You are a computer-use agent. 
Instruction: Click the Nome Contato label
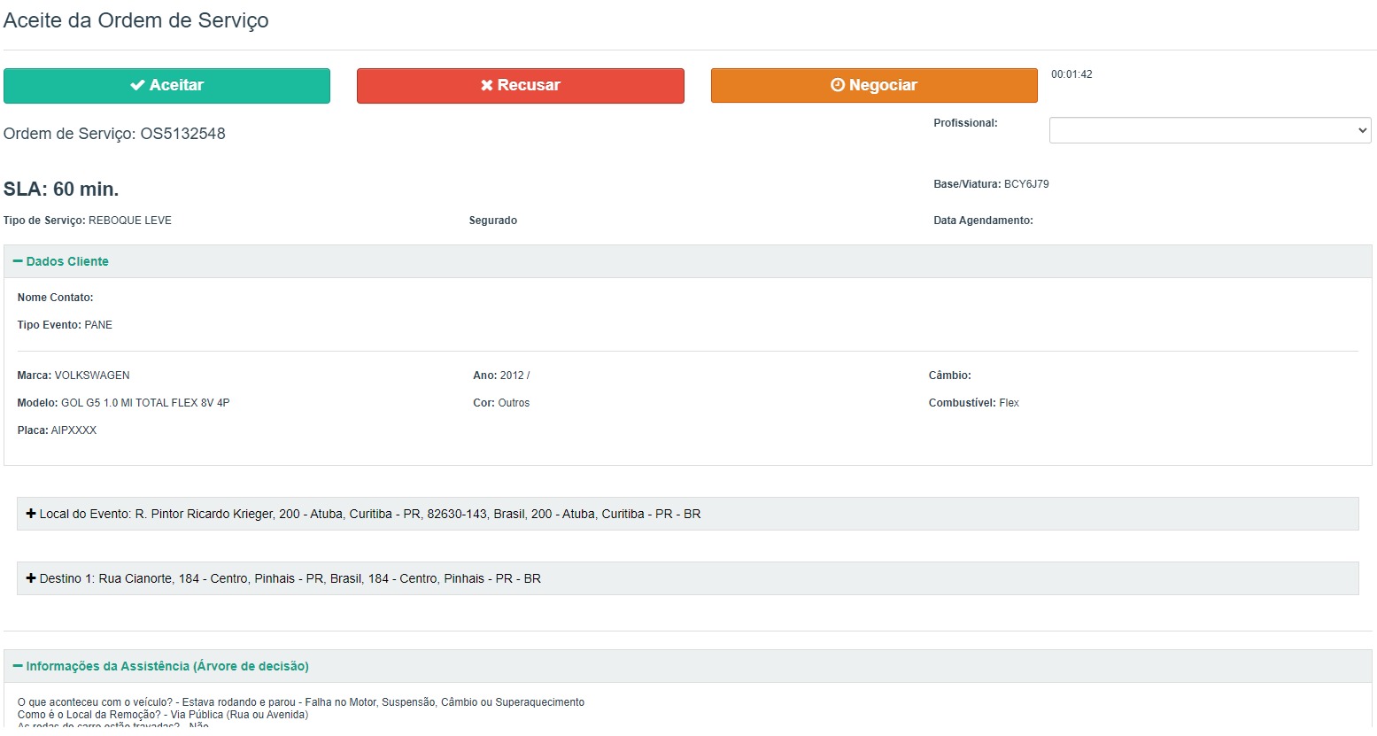[55, 298]
